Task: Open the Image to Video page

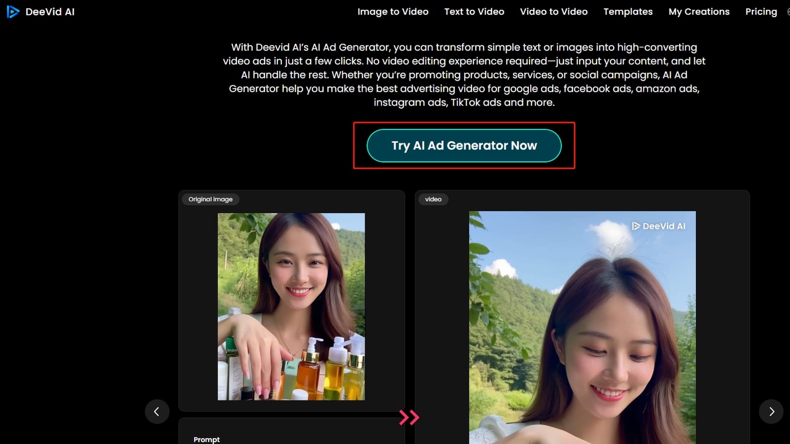Action: pos(393,11)
